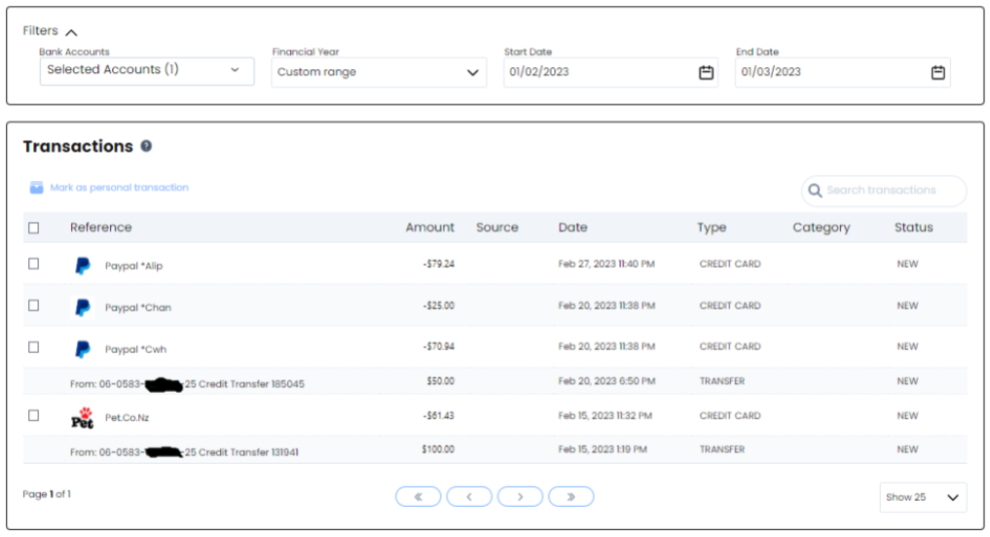Click the Feb 15, 2023 11:32 PM date
Screen dimensions: 990x537
click(605, 415)
